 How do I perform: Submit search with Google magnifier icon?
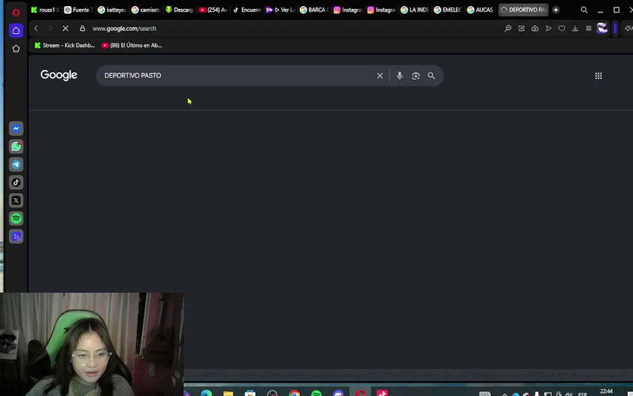coord(431,75)
